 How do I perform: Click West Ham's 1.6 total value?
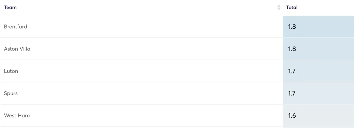point(292,116)
